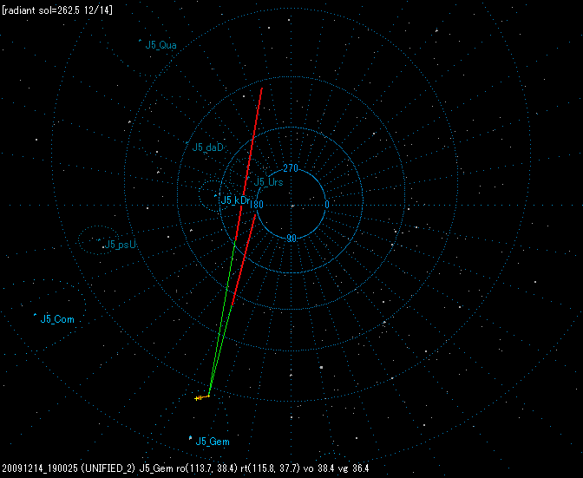Click the 90 degree axis label

(291, 239)
